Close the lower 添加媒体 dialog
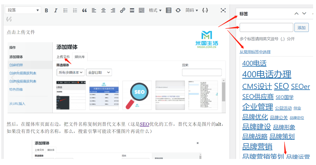Screen dimensions: 316x165 [198, 143]
